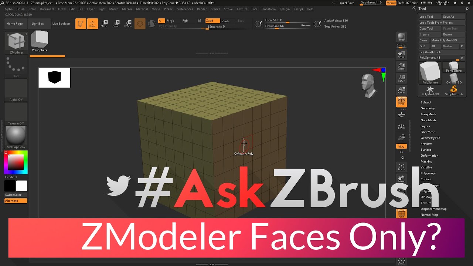Click the Focal Shift S icon
Screen dimensions: 473x266
click(x=259, y=24)
